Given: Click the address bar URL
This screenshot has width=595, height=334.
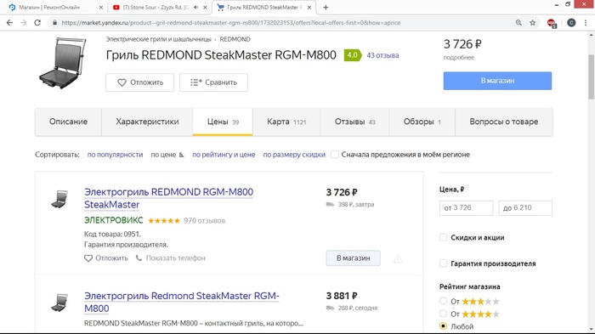Looking at the screenshot, I should click(x=230, y=23).
